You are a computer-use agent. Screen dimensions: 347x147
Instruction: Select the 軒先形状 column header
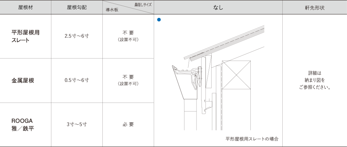[x=314, y=8]
